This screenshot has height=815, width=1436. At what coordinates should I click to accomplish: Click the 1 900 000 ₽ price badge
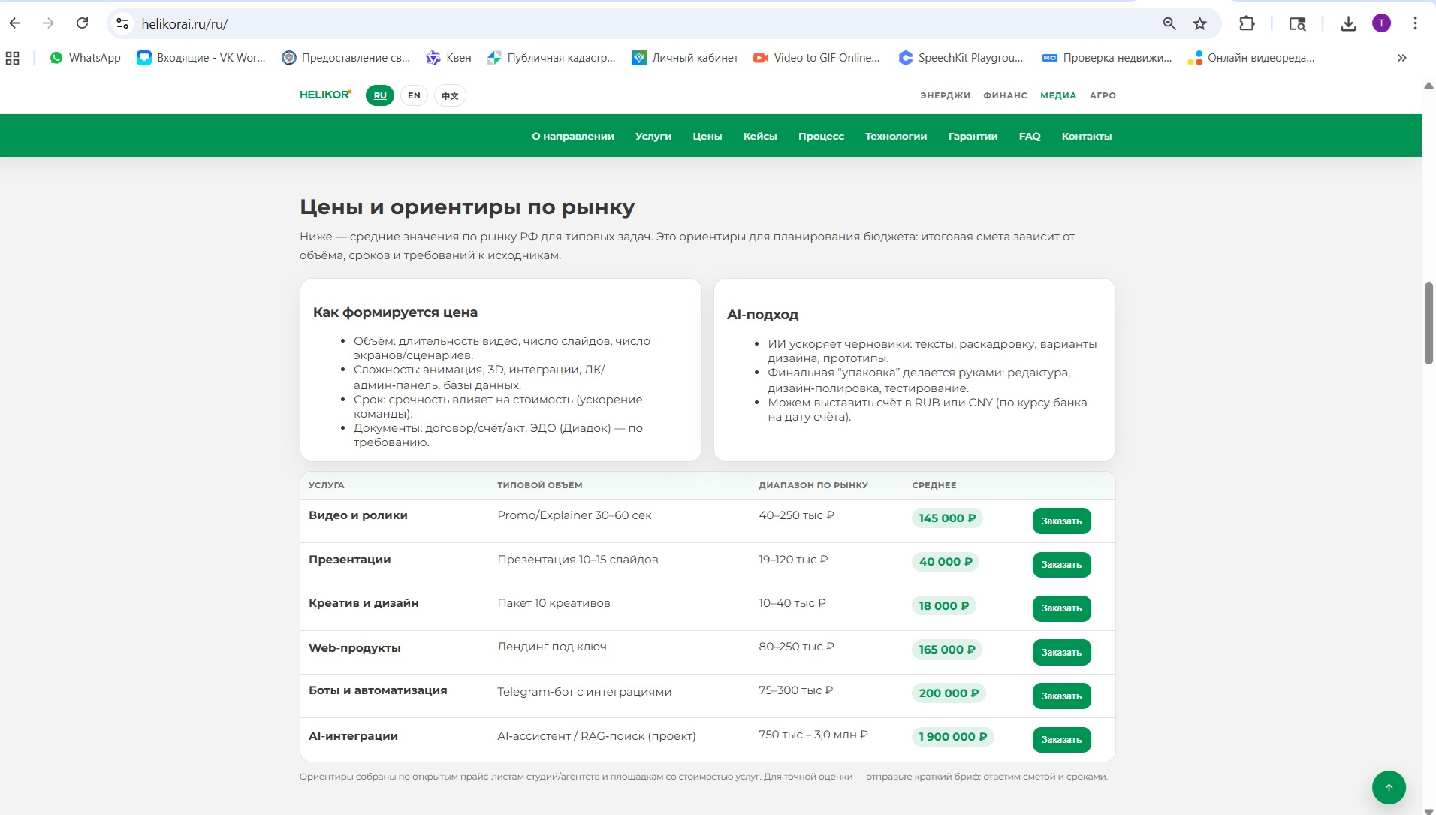pyautogui.click(x=952, y=736)
